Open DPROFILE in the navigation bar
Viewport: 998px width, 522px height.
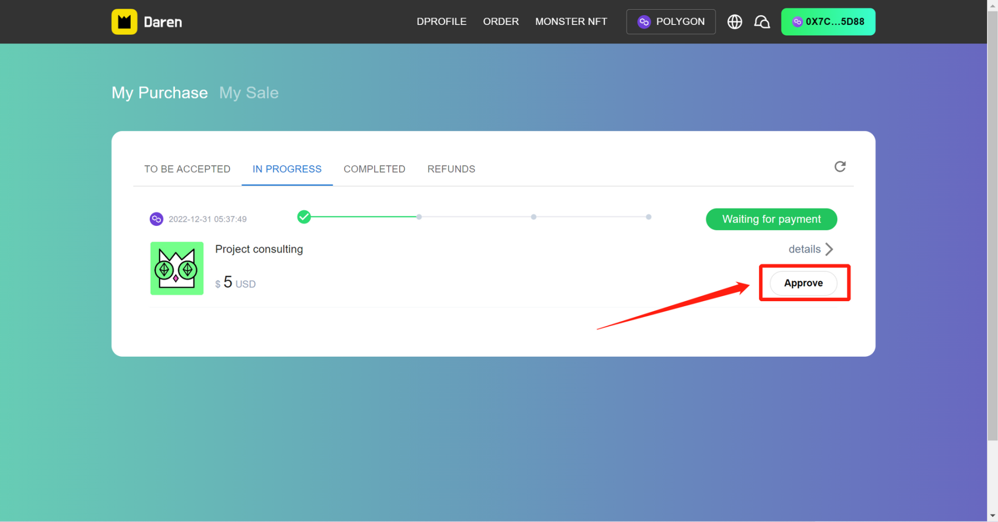pos(441,22)
